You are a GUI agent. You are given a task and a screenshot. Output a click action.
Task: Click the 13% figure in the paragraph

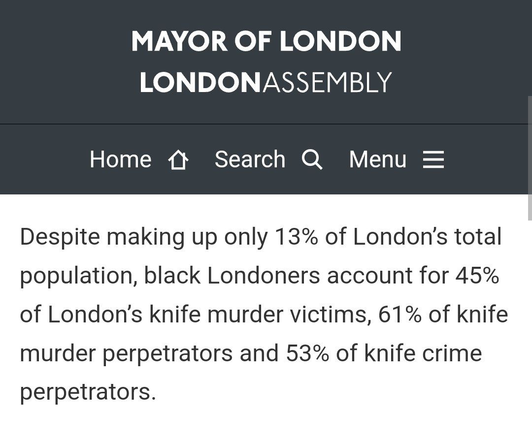click(x=296, y=237)
